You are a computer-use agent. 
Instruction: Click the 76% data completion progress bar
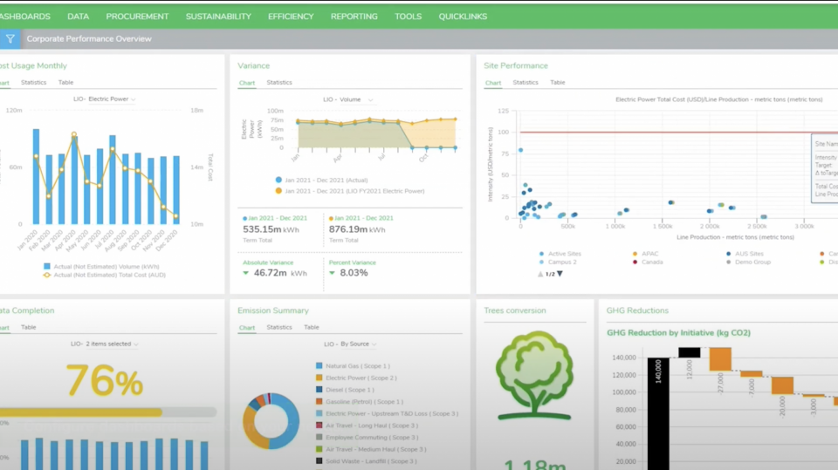(x=105, y=412)
